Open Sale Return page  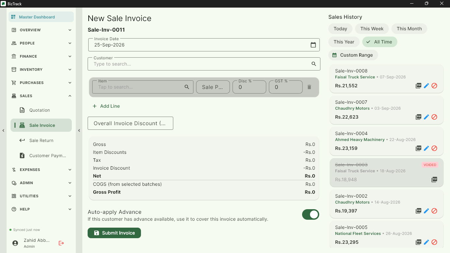click(x=41, y=140)
